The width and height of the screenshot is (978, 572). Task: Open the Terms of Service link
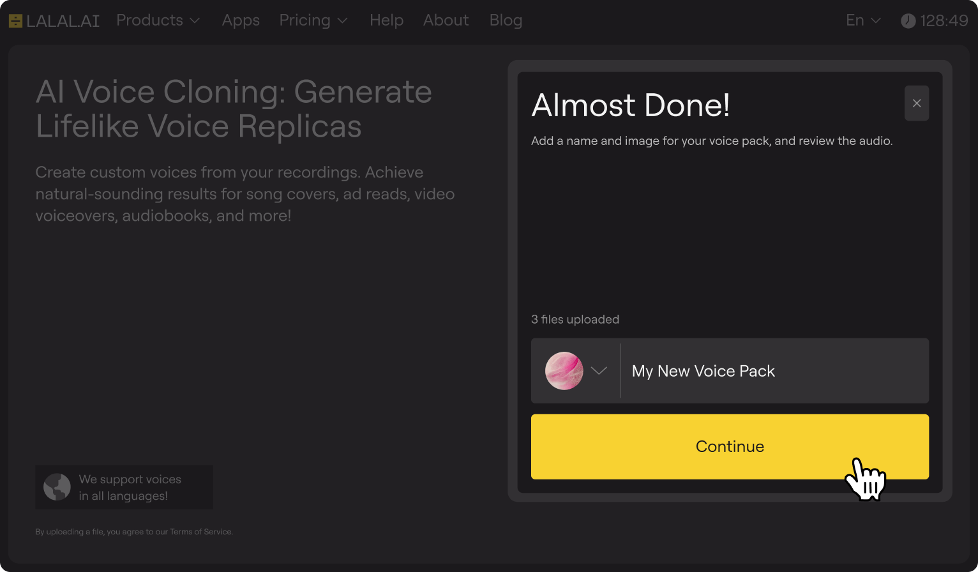point(200,532)
